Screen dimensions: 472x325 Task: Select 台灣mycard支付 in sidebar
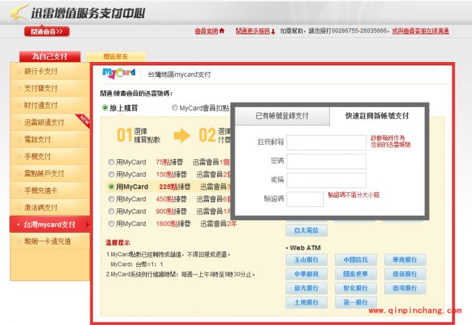(50, 225)
